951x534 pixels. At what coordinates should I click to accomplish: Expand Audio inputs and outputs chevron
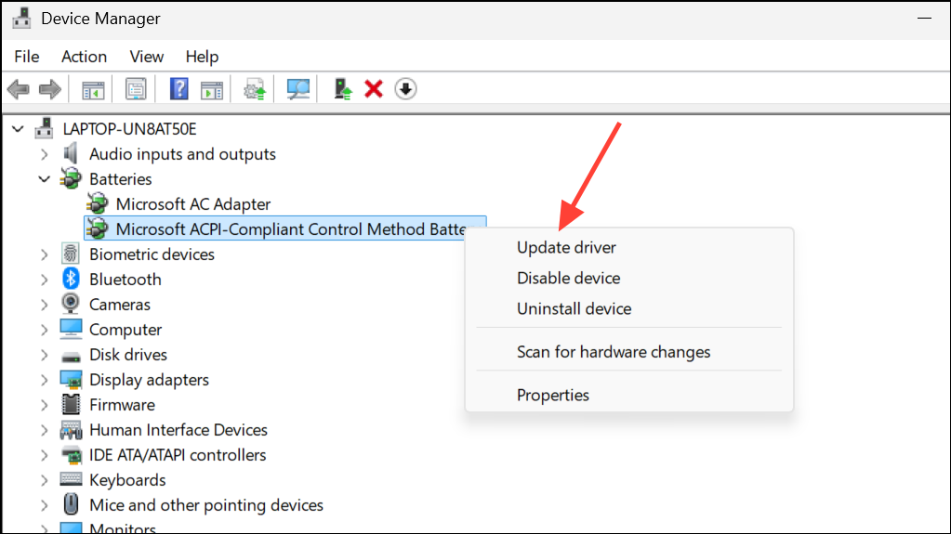click(45, 154)
